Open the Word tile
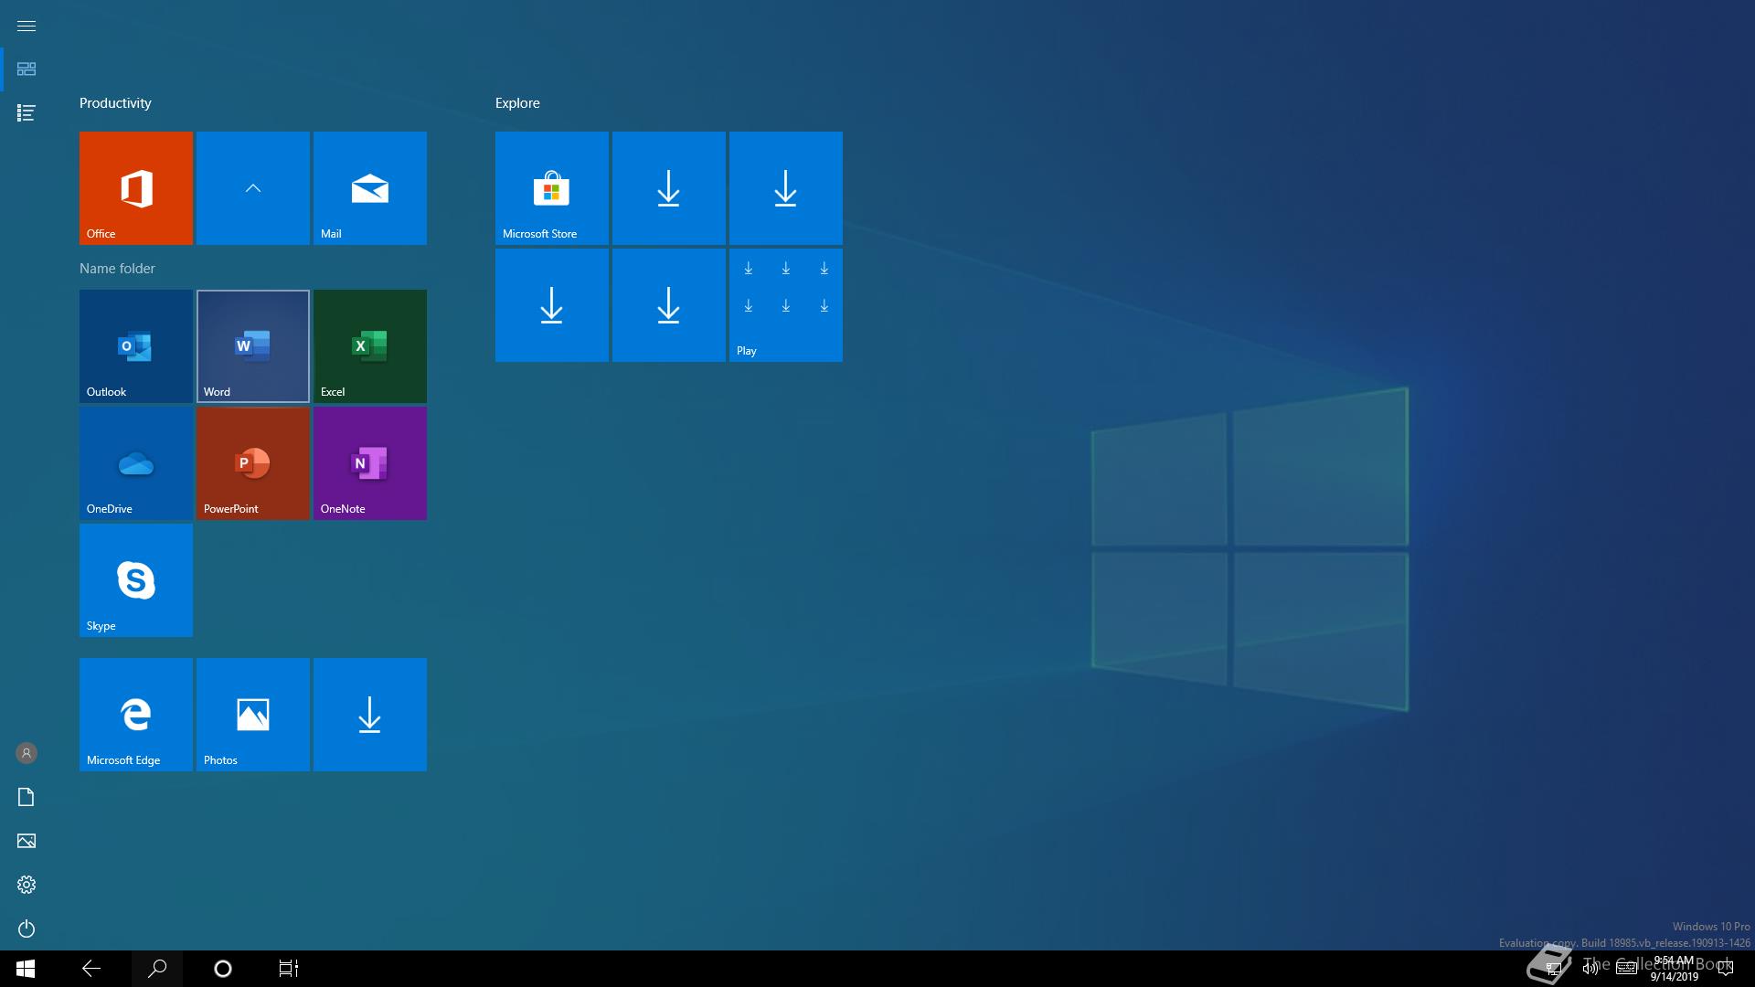This screenshot has height=987, width=1755. tap(253, 346)
